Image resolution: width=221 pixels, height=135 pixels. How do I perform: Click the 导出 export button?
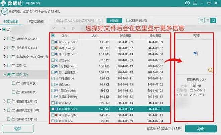coord(201,129)
